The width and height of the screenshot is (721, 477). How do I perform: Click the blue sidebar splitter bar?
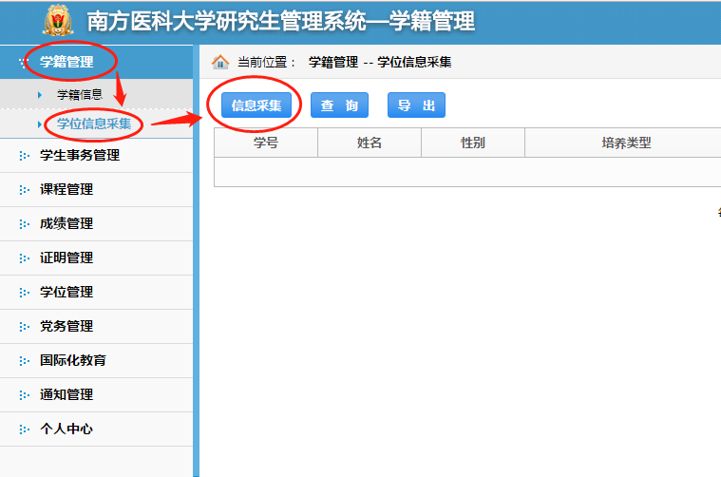[197, 260]
